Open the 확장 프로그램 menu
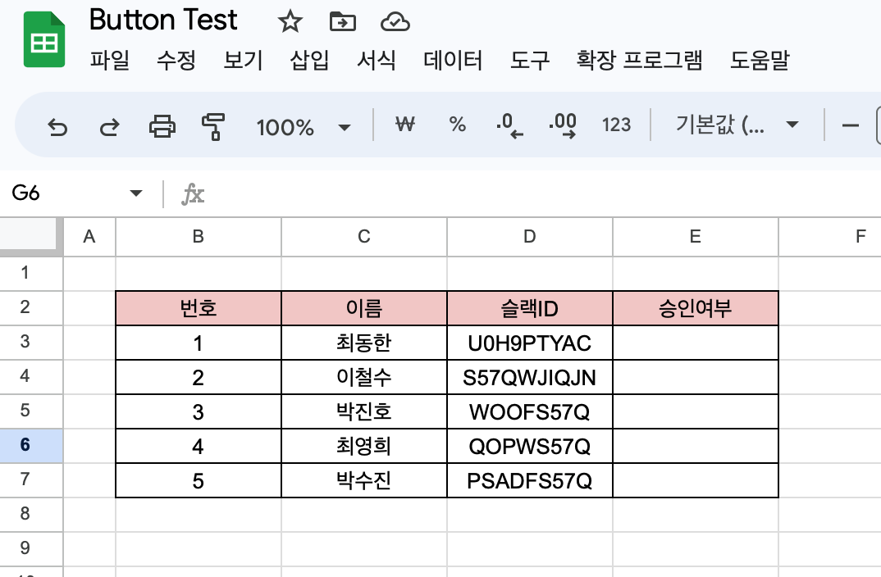Image resolution: width=881 pixels, height=577 pixels. coord(641,61)
